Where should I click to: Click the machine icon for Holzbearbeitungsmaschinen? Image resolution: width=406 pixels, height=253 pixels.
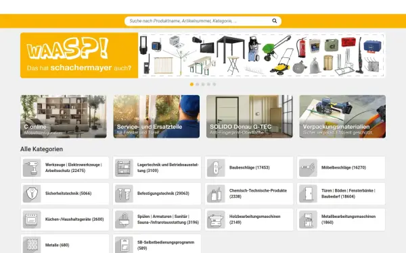coord(216,219)
